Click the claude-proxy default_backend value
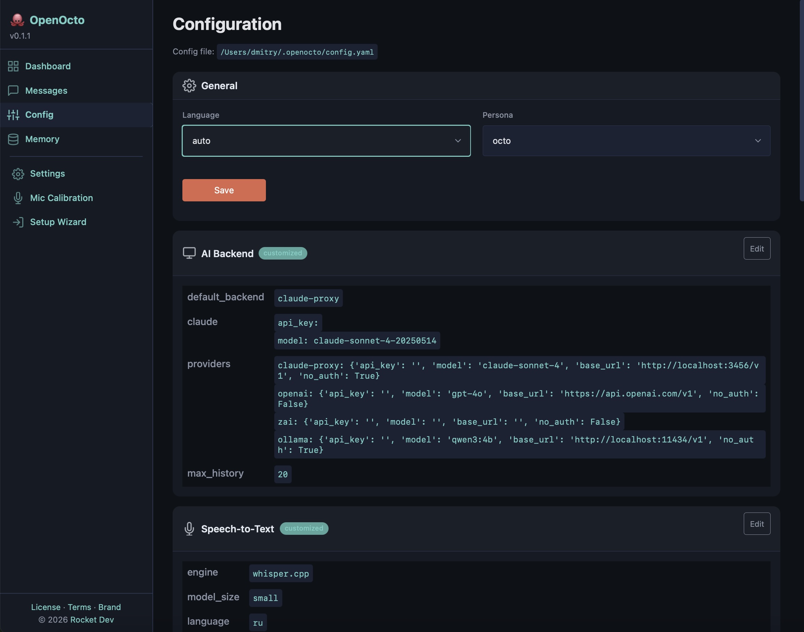The image size is (804, 632). [308, 298]
